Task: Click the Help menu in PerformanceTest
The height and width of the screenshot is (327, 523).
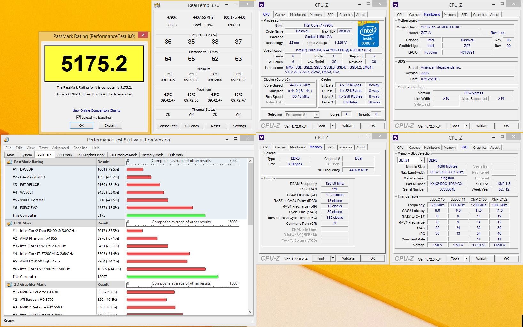Action: (x=96, y=148)
